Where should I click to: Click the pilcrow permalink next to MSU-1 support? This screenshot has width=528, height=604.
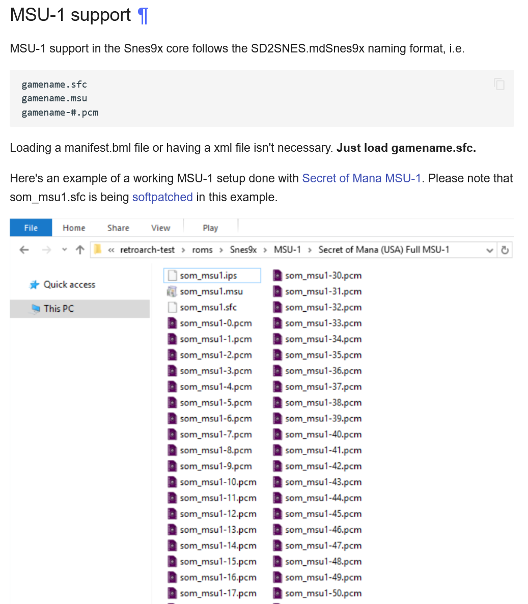coord(143,16)
